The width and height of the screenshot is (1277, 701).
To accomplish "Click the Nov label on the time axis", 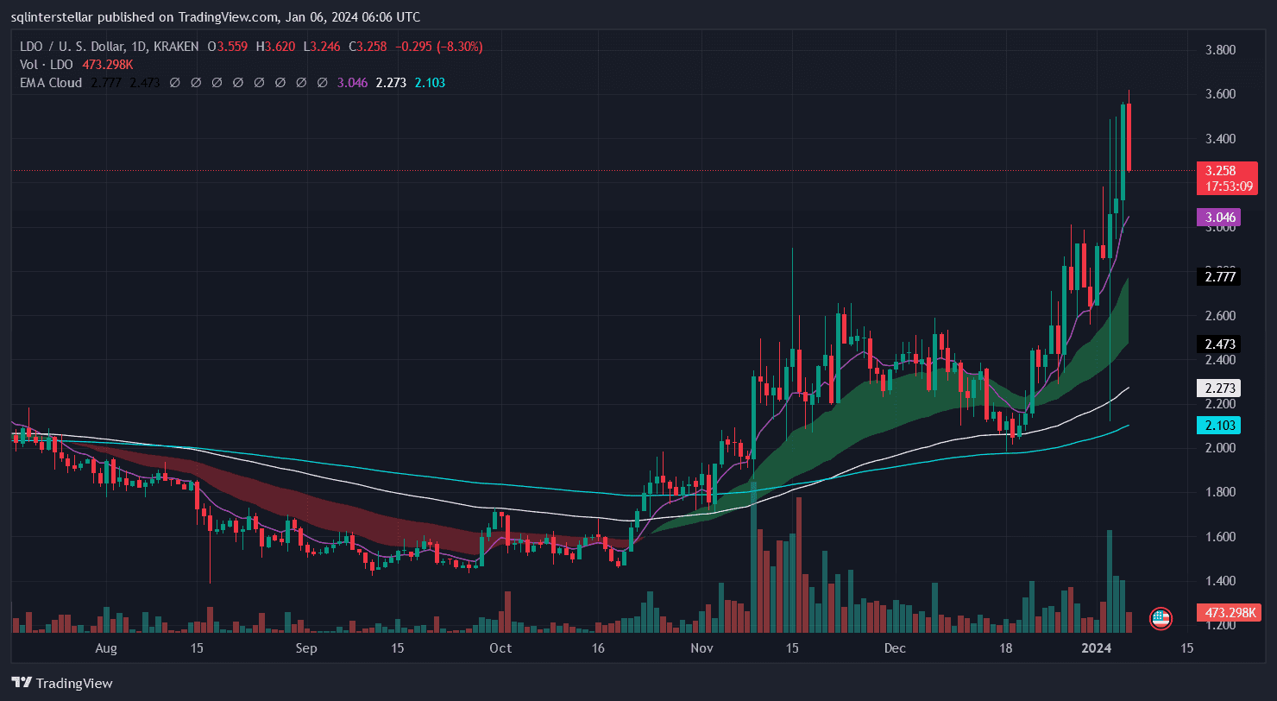I will point(701,648).
